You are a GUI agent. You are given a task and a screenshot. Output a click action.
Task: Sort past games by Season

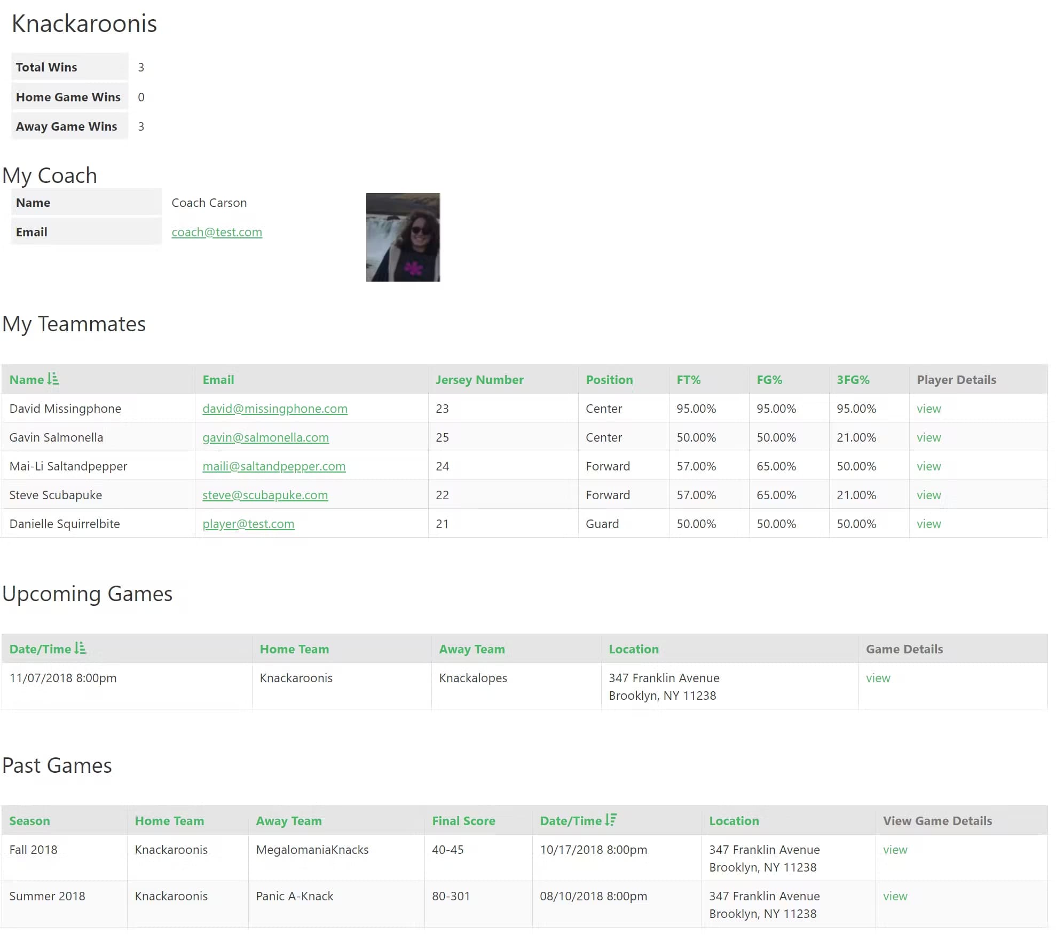pyautogui.click(x=29, y=821)
